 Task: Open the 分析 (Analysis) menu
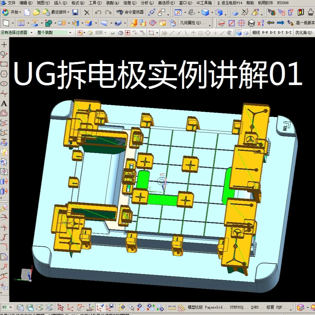click(147, 3)
